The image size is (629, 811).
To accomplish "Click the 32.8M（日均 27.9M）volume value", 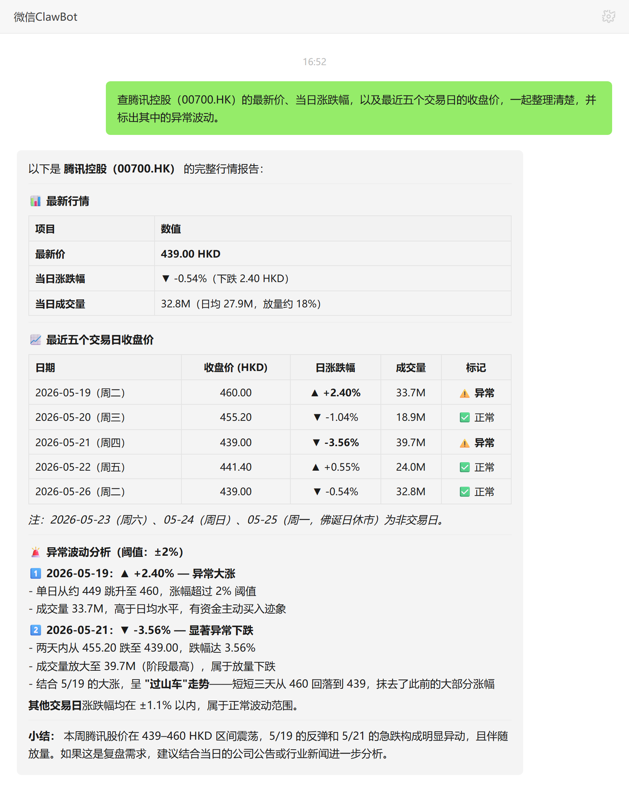I will pos(241,304).
